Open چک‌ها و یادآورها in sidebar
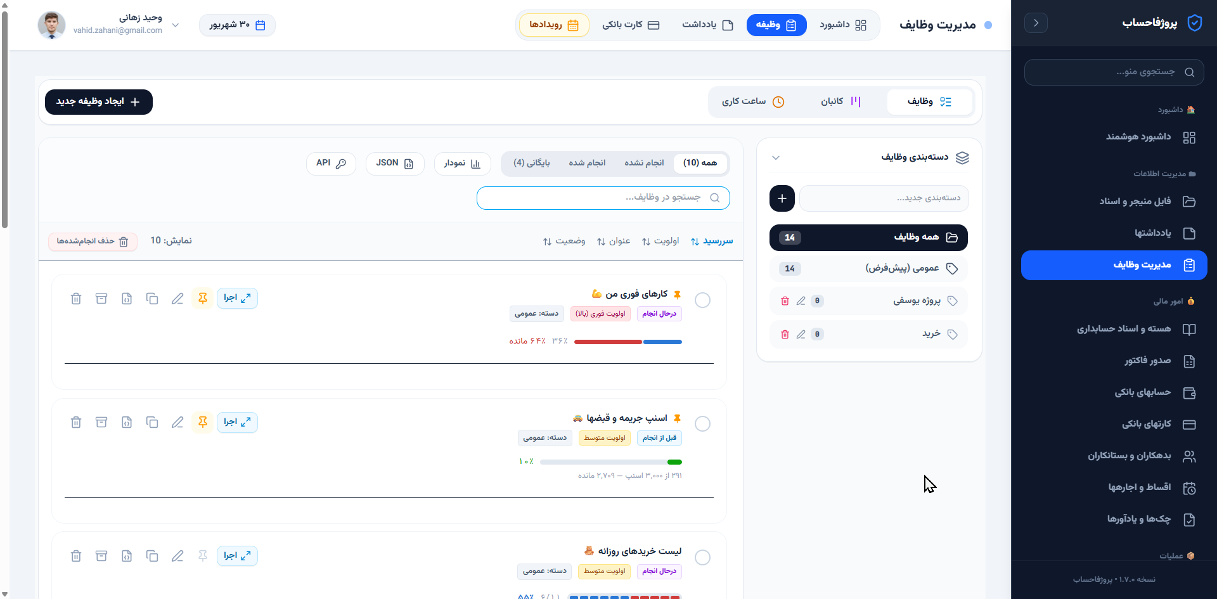 click(1114, 520)
